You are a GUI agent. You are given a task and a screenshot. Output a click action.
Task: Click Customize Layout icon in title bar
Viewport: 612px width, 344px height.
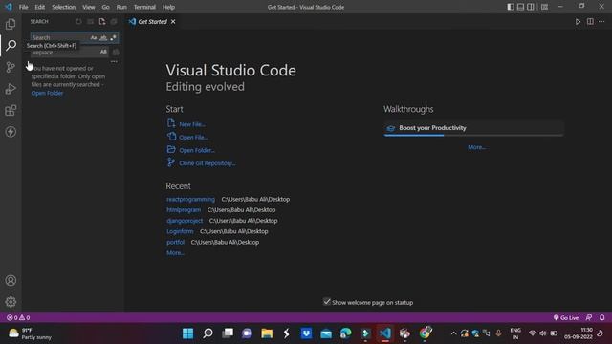(x=544, y=7)
